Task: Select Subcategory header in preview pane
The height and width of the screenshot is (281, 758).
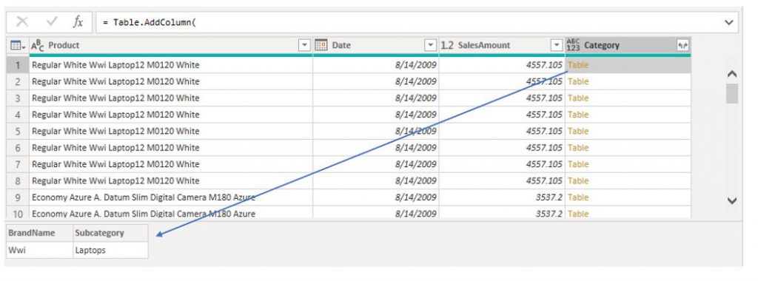Action: [100, 233]
